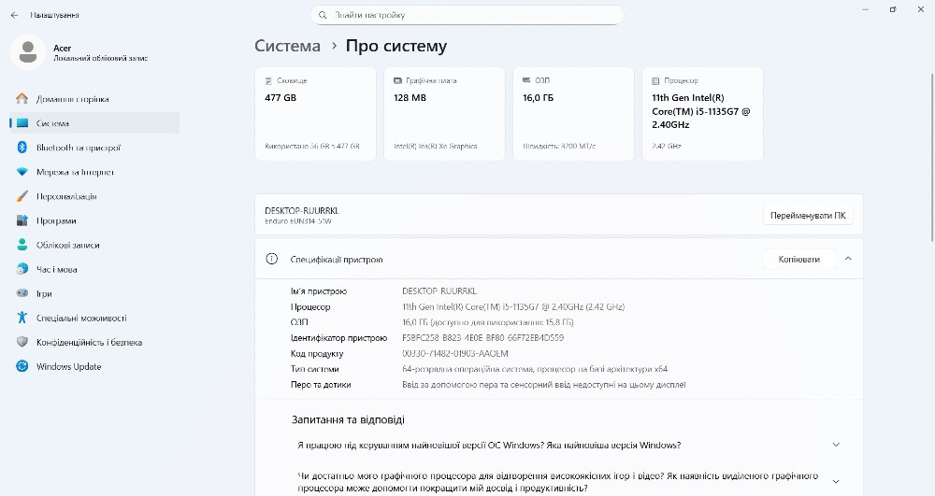Open the Домашня сторінка settings page

94,99
